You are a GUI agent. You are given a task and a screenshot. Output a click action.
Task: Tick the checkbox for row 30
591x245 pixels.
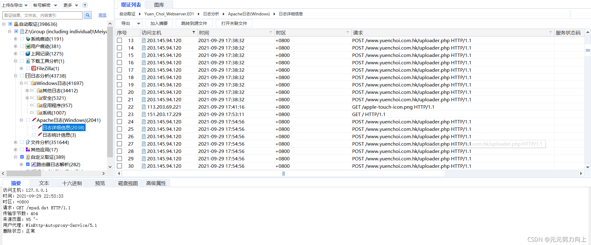click(x=119, y=166)
